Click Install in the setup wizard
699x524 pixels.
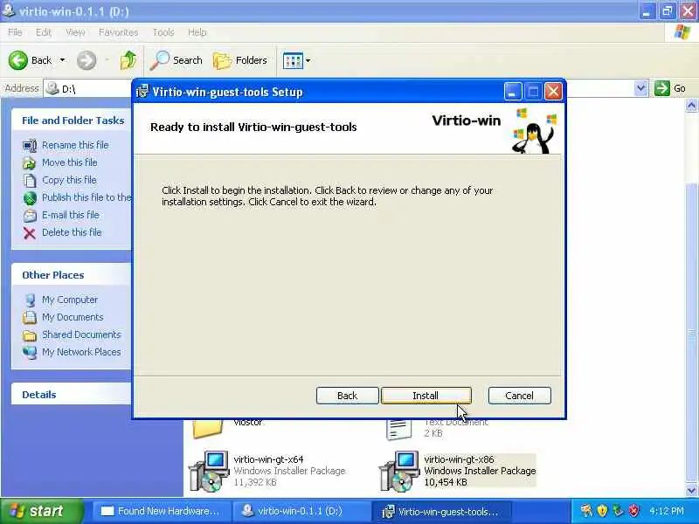[426, 396]
